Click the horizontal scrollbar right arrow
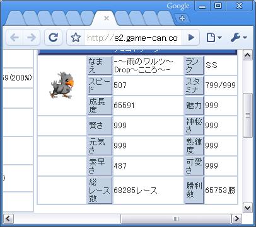The image size is (256, 227). coord(236,219)
